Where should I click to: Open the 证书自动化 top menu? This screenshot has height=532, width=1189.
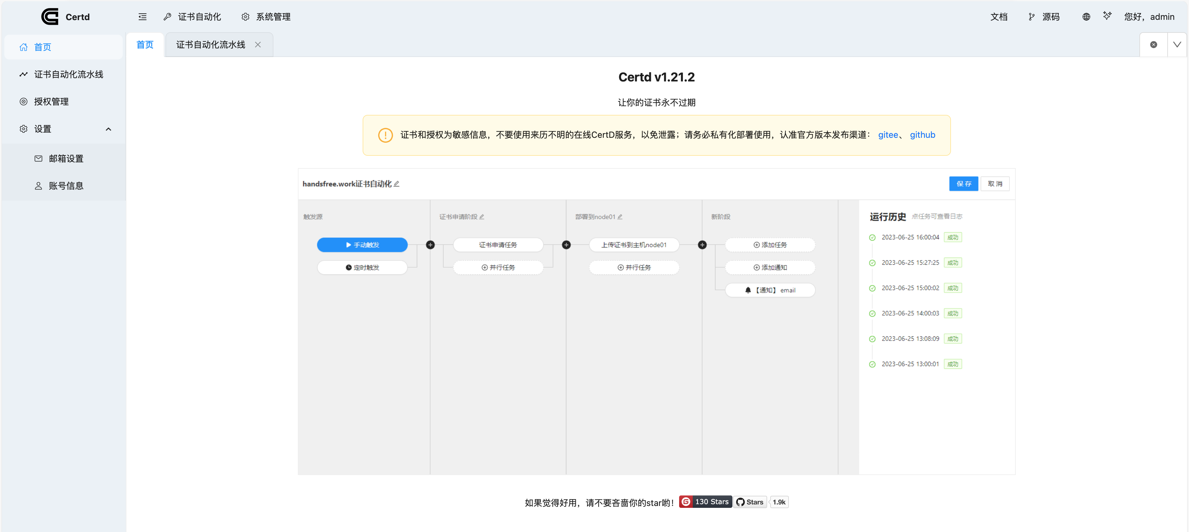tap(192, 17)
